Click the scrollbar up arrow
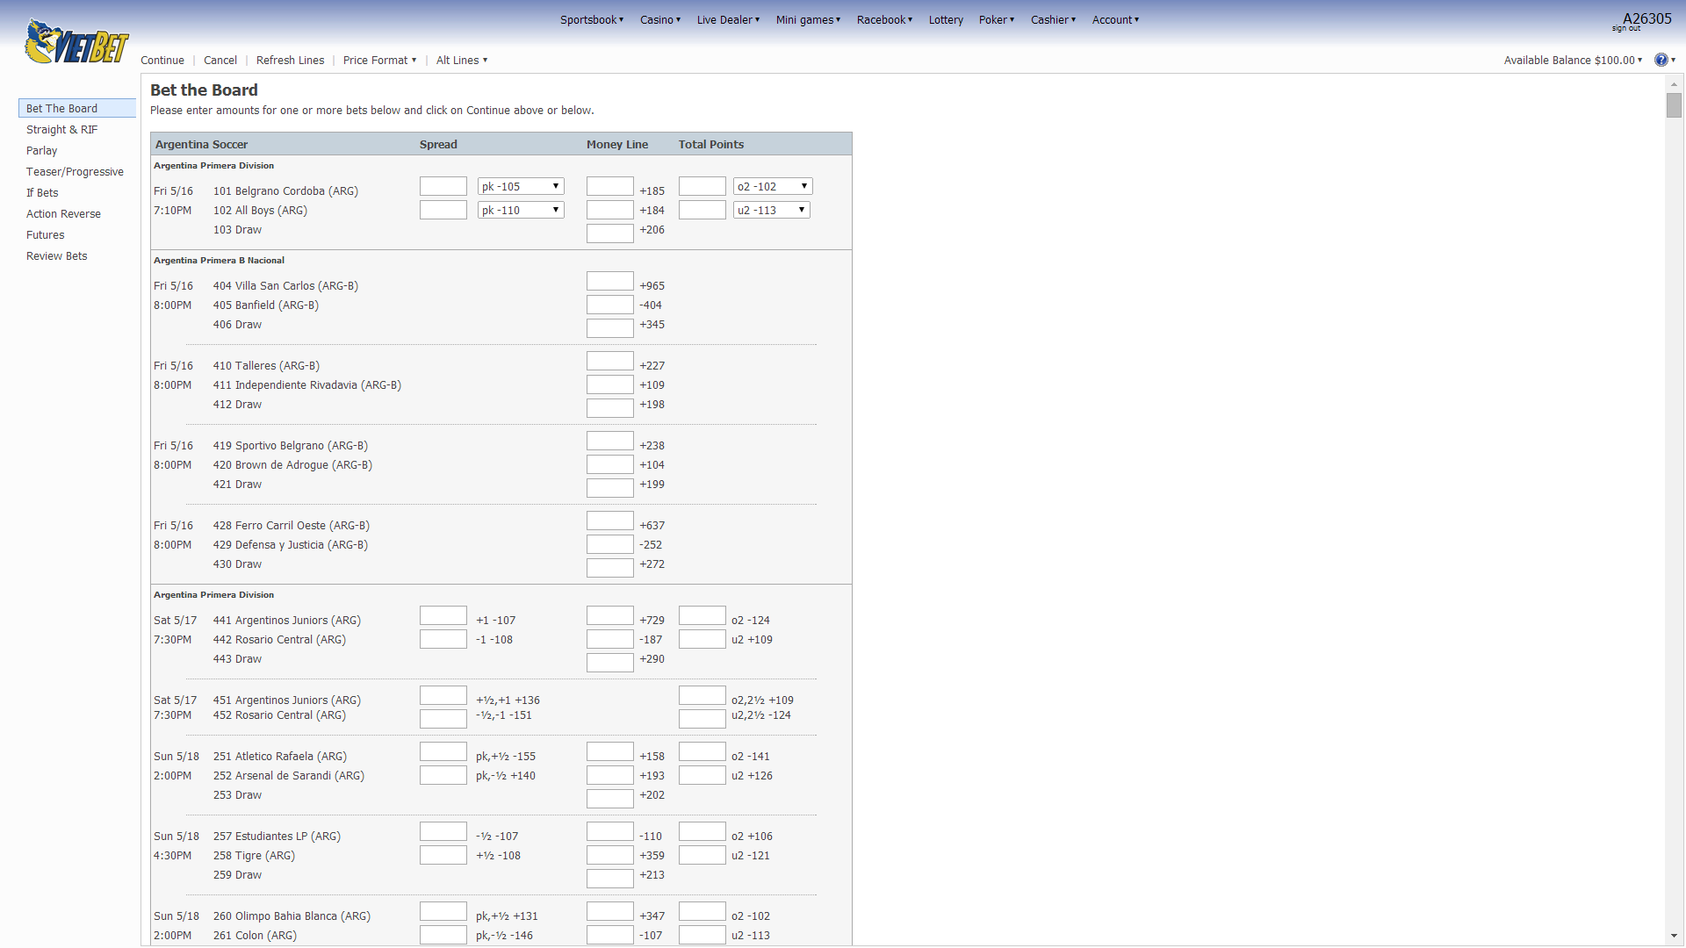 tap(1675, 83)
